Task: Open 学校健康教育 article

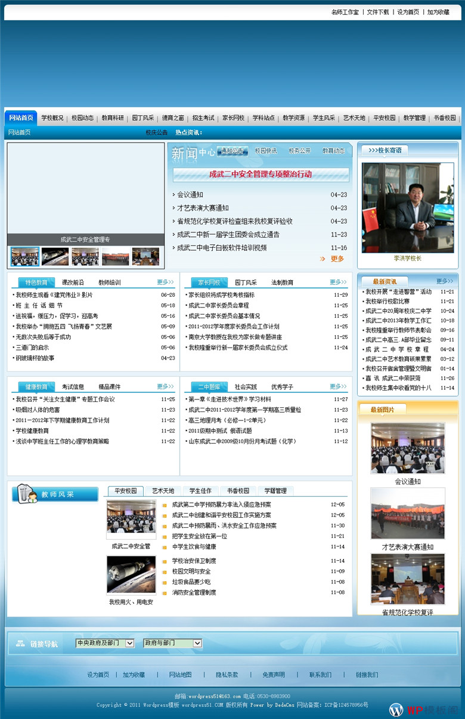Action: (x=32, y=431)
